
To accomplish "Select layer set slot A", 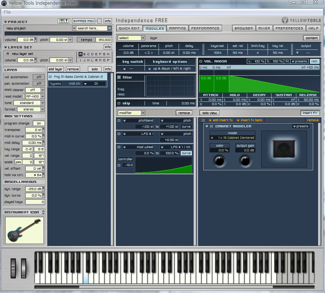I will point(80,54).
